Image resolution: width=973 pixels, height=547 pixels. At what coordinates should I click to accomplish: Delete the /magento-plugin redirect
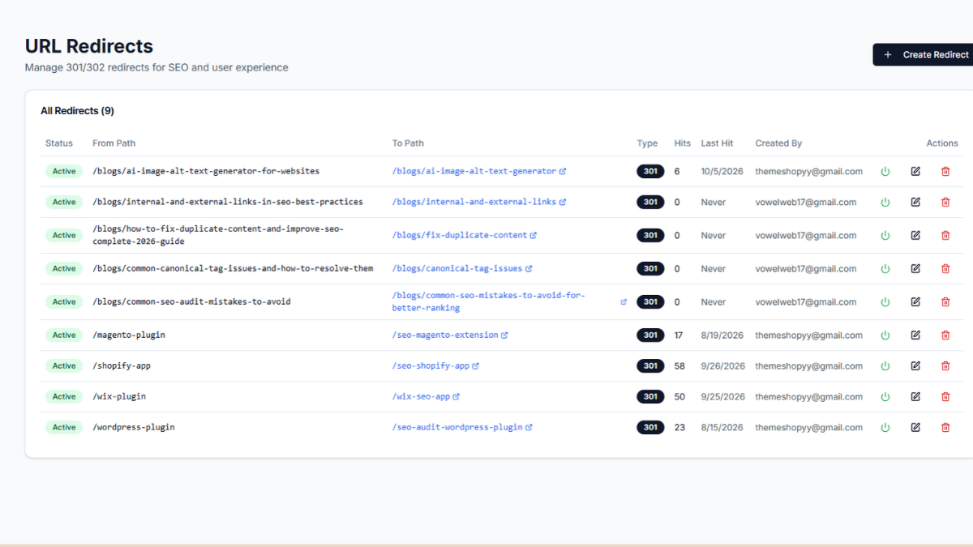click(x=945, y=335)
